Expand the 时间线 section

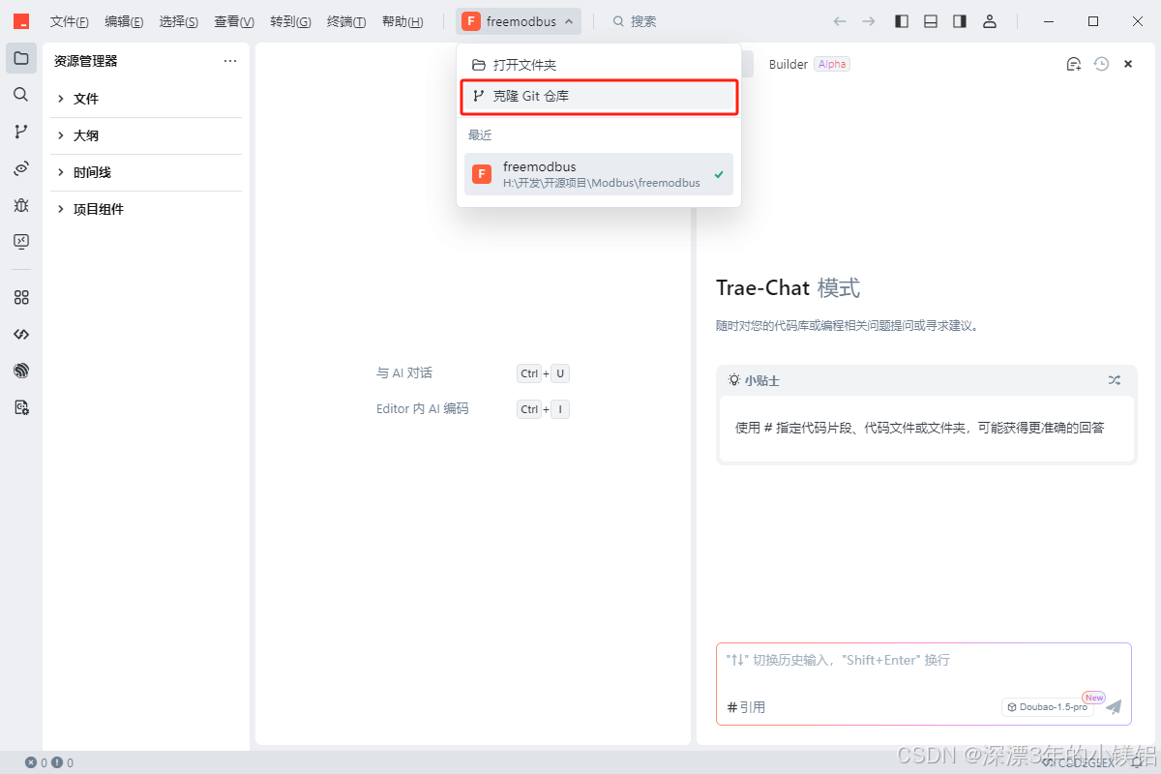[146, 172]
